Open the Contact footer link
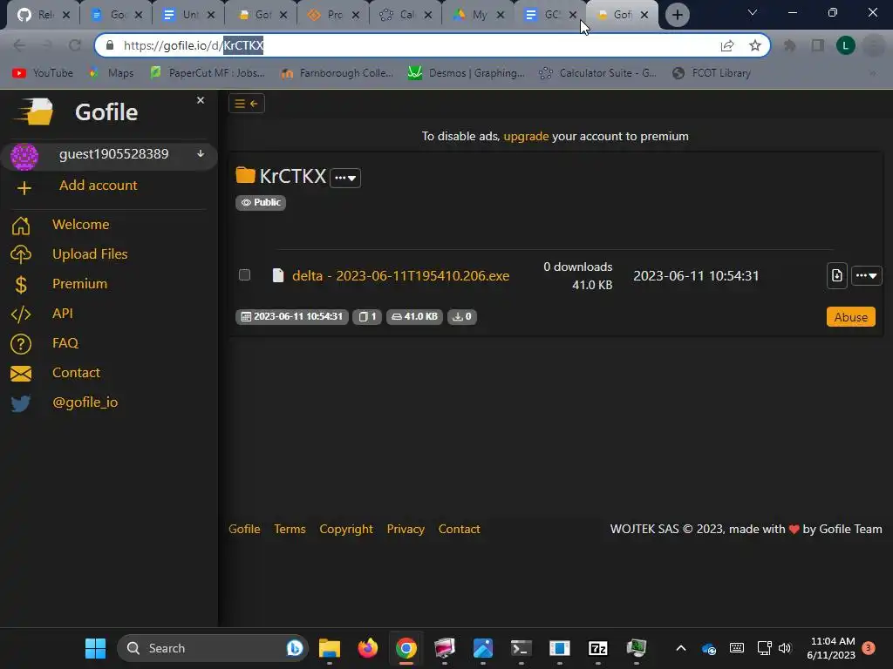Viewport: 893px width, 669px height. 459,529
